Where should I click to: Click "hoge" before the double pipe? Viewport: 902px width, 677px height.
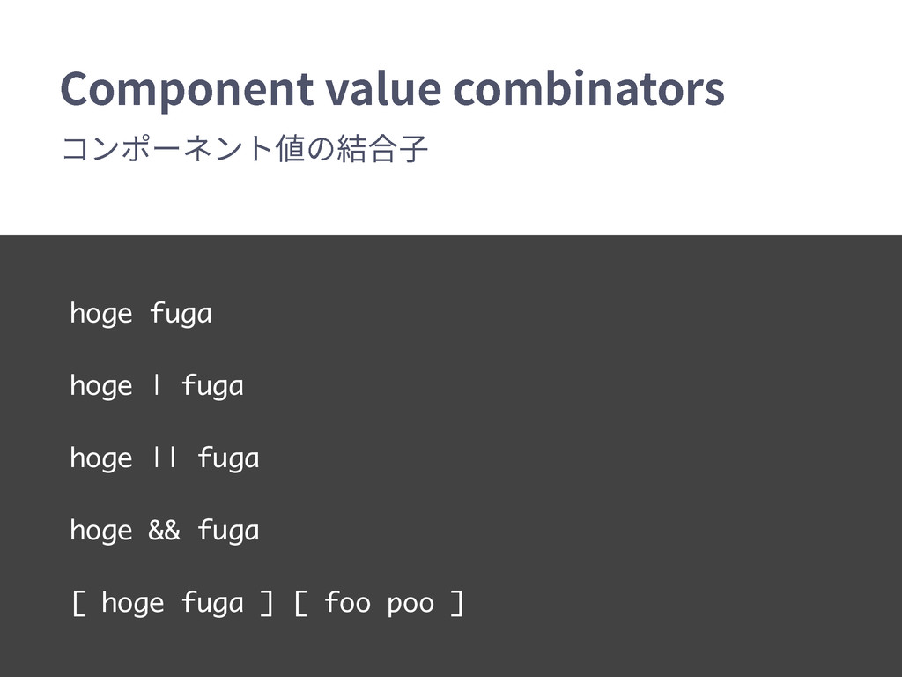[100, 458]
